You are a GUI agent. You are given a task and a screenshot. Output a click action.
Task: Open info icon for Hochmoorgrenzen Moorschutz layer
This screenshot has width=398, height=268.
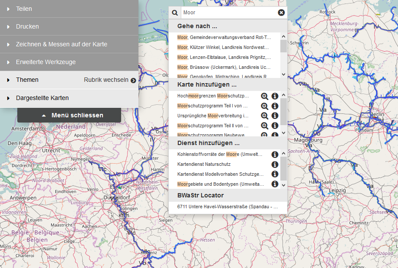275,96
